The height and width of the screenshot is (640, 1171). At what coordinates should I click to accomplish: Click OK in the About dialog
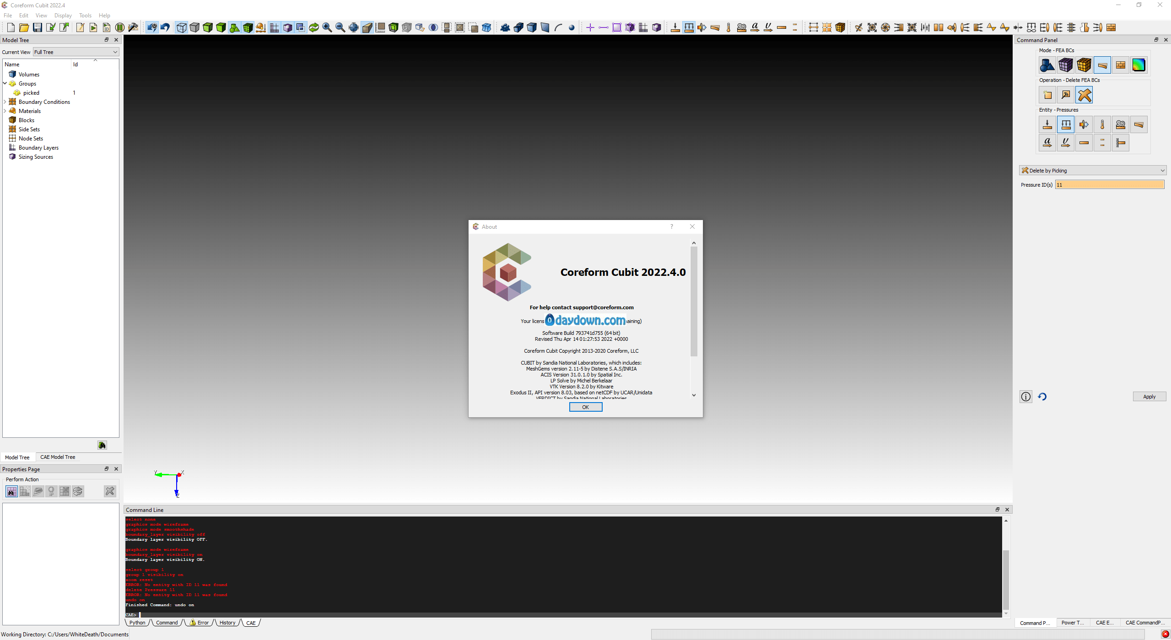point(585,407)
